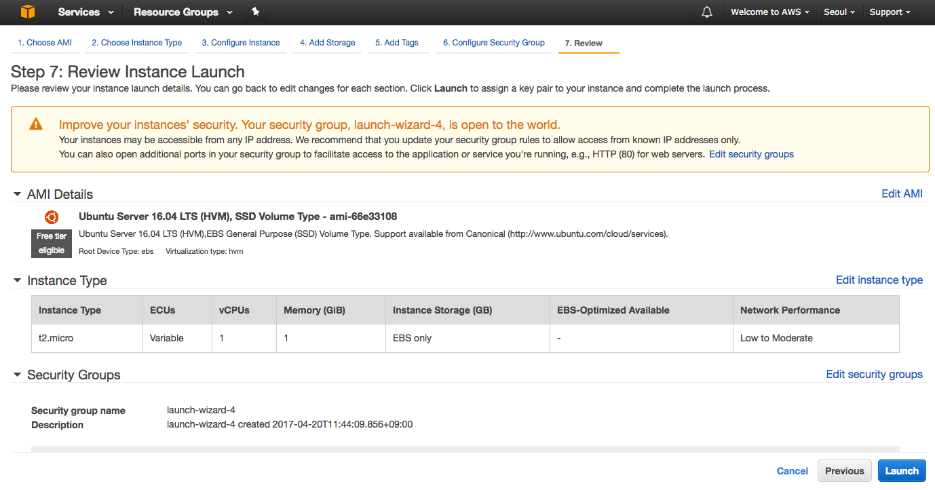Click the Edit instance type link
The width and height of the screenshot is (935, 490).
[879, 280]
